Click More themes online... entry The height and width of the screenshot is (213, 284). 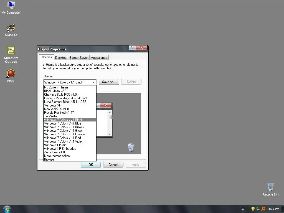(x=70, y=156)
